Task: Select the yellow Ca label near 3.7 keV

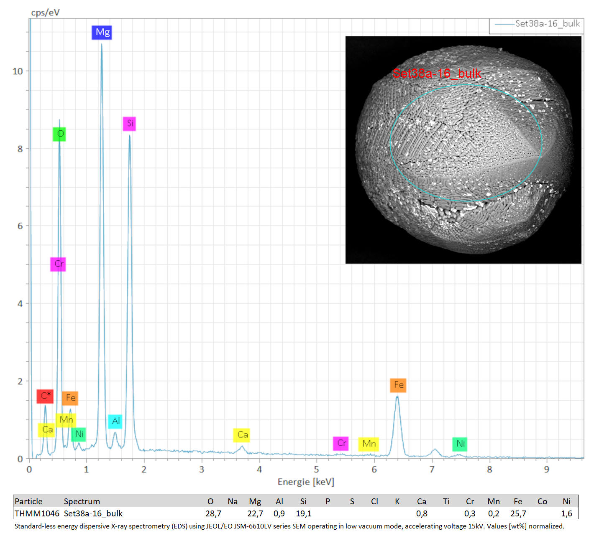Action: tap(242, 435)
